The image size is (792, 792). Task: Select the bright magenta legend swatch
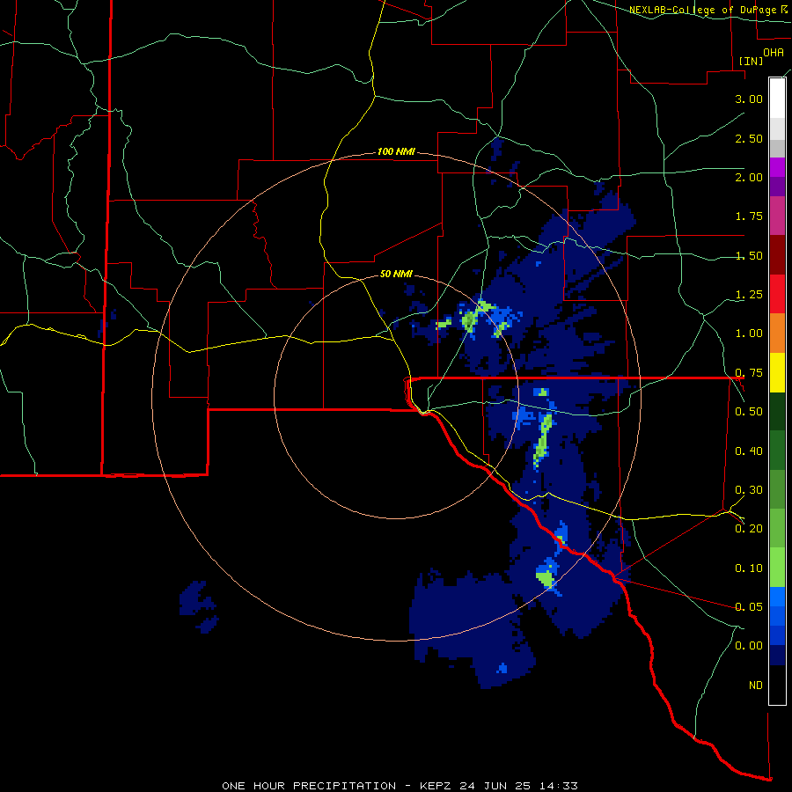click(x=777, y=167)
